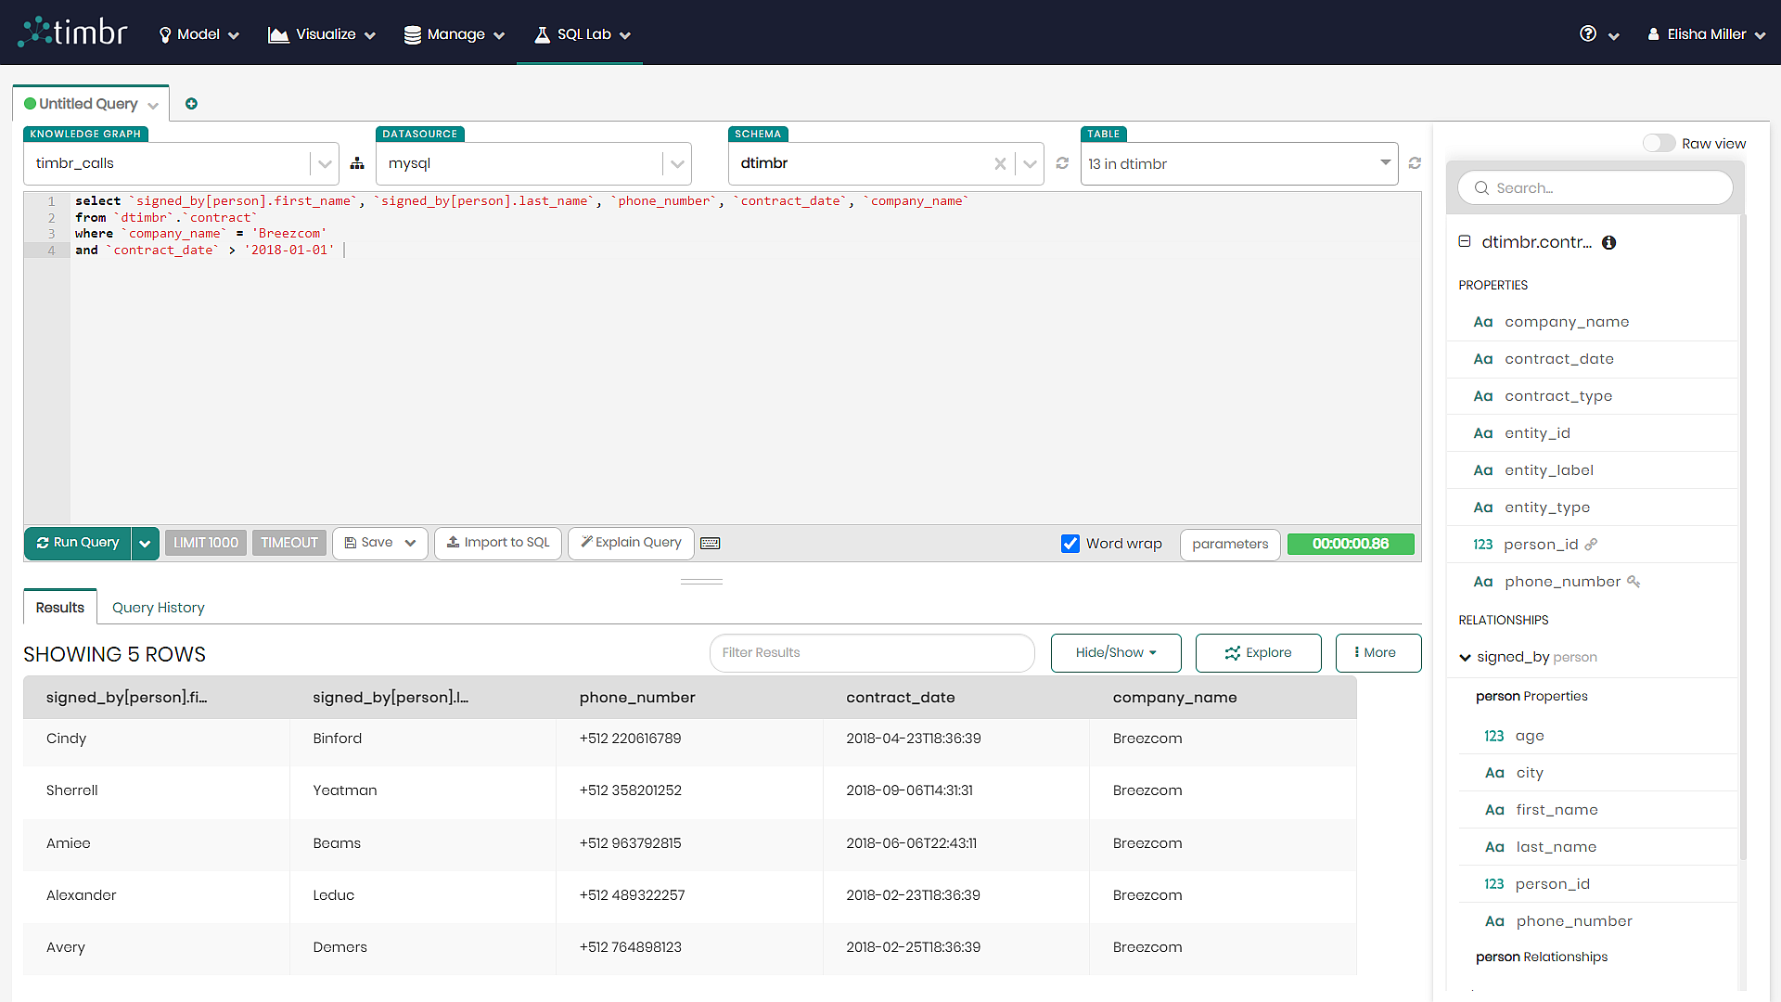Click the SQL Lab navigation icon

[x=543, y=33]
